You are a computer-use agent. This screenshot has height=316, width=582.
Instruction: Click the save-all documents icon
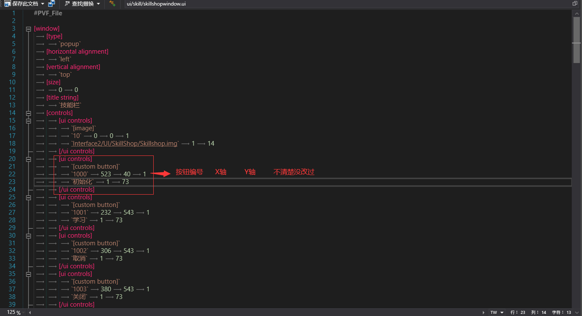click(52, 3)
